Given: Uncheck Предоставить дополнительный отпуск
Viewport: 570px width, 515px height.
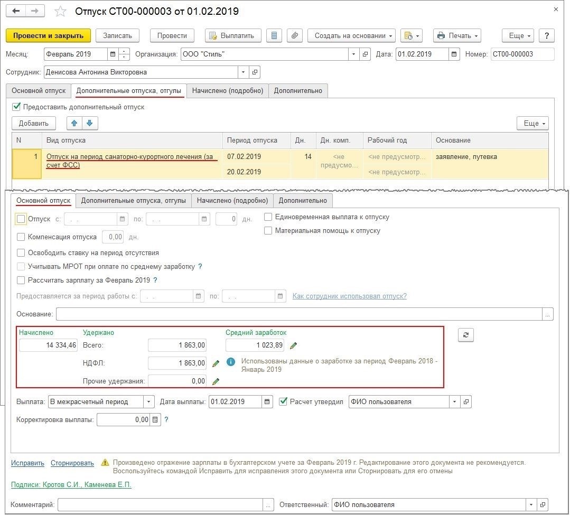Looking at the screenshot, I should [16, 107].
